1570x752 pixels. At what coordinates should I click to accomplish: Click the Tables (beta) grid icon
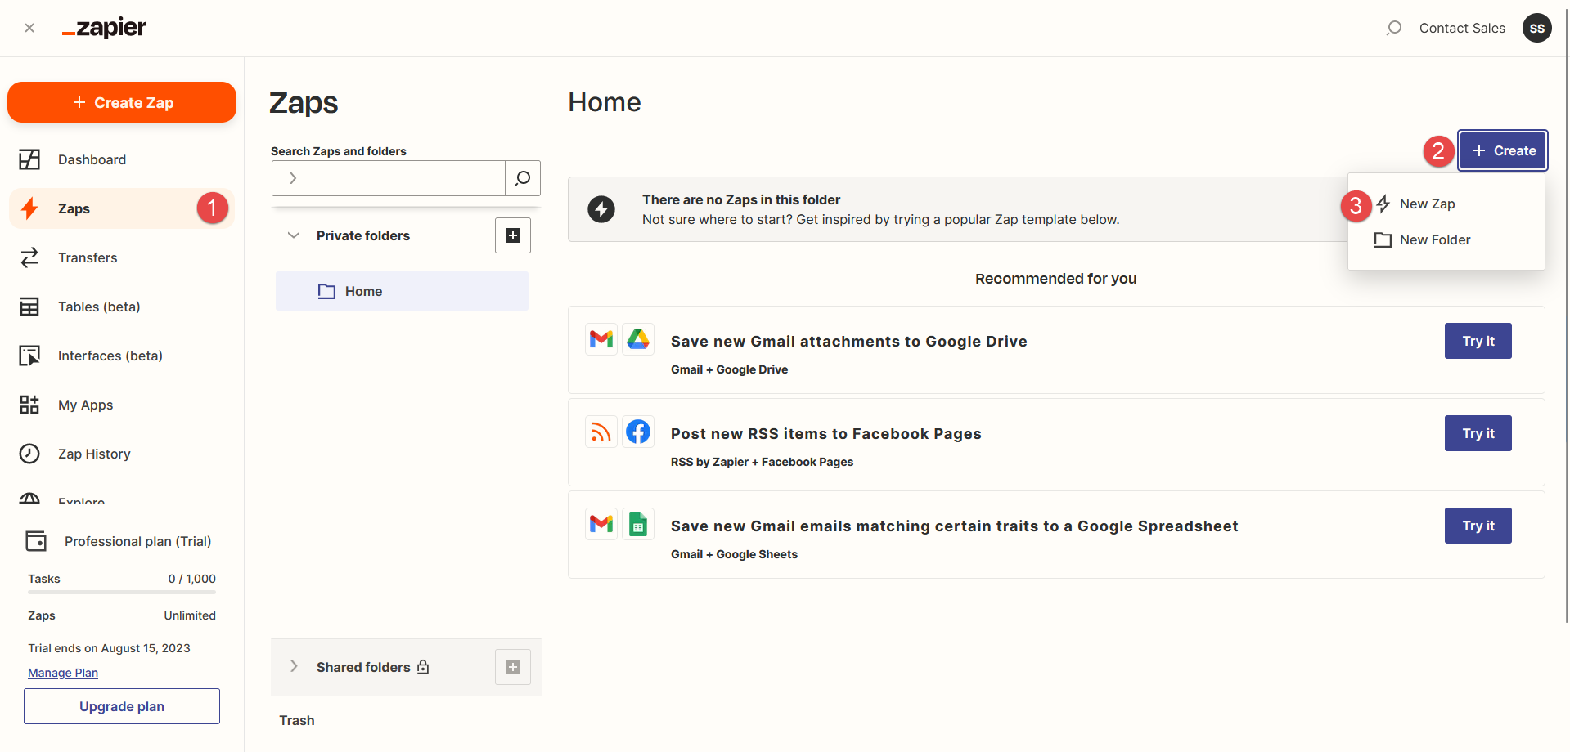pyautogui.click(x=29, y=307)
